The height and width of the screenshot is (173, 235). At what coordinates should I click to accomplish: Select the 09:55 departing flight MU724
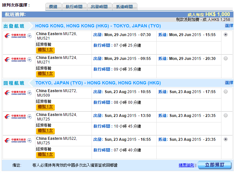click(225, 58)
